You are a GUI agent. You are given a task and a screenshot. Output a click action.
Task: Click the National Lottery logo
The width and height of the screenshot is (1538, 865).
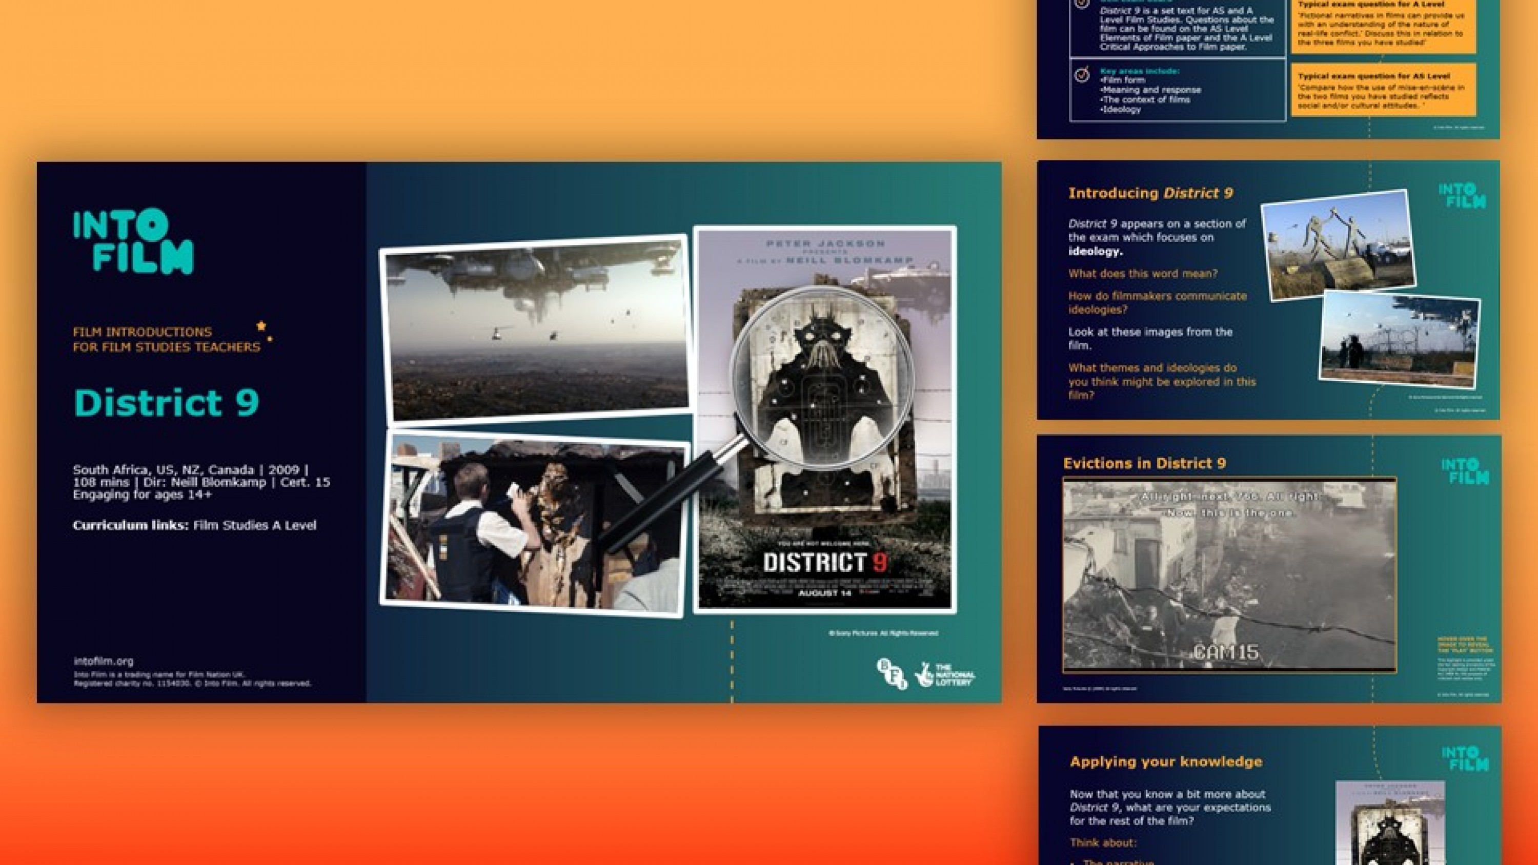tap(944, 674)
